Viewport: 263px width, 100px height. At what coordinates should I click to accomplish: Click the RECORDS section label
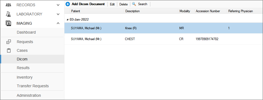point(26,5)
